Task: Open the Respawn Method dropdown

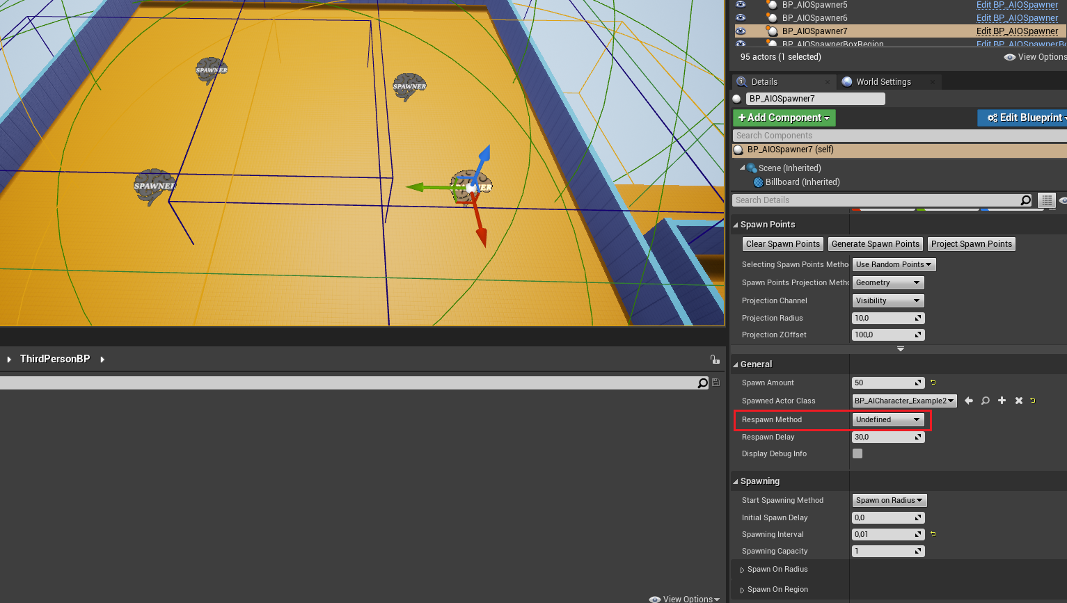Action: pos(889,419)
